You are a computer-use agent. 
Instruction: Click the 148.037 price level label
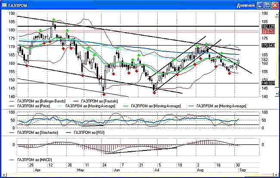268,83
